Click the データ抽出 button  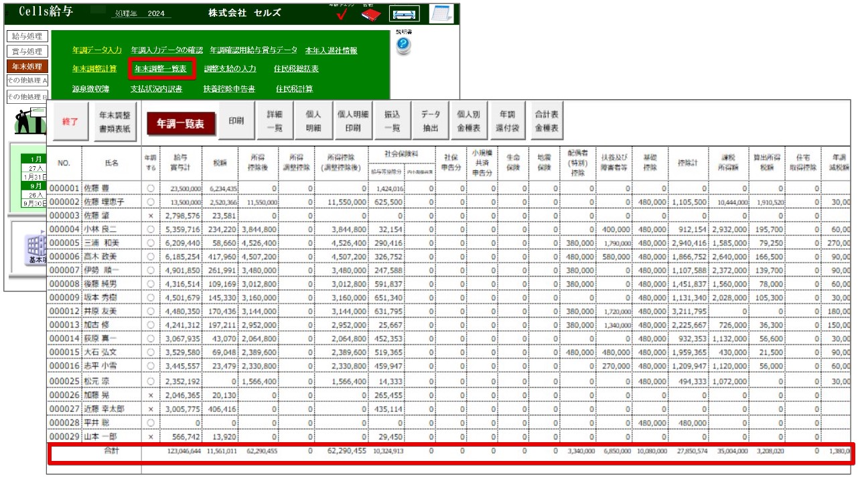click(430, 121)
